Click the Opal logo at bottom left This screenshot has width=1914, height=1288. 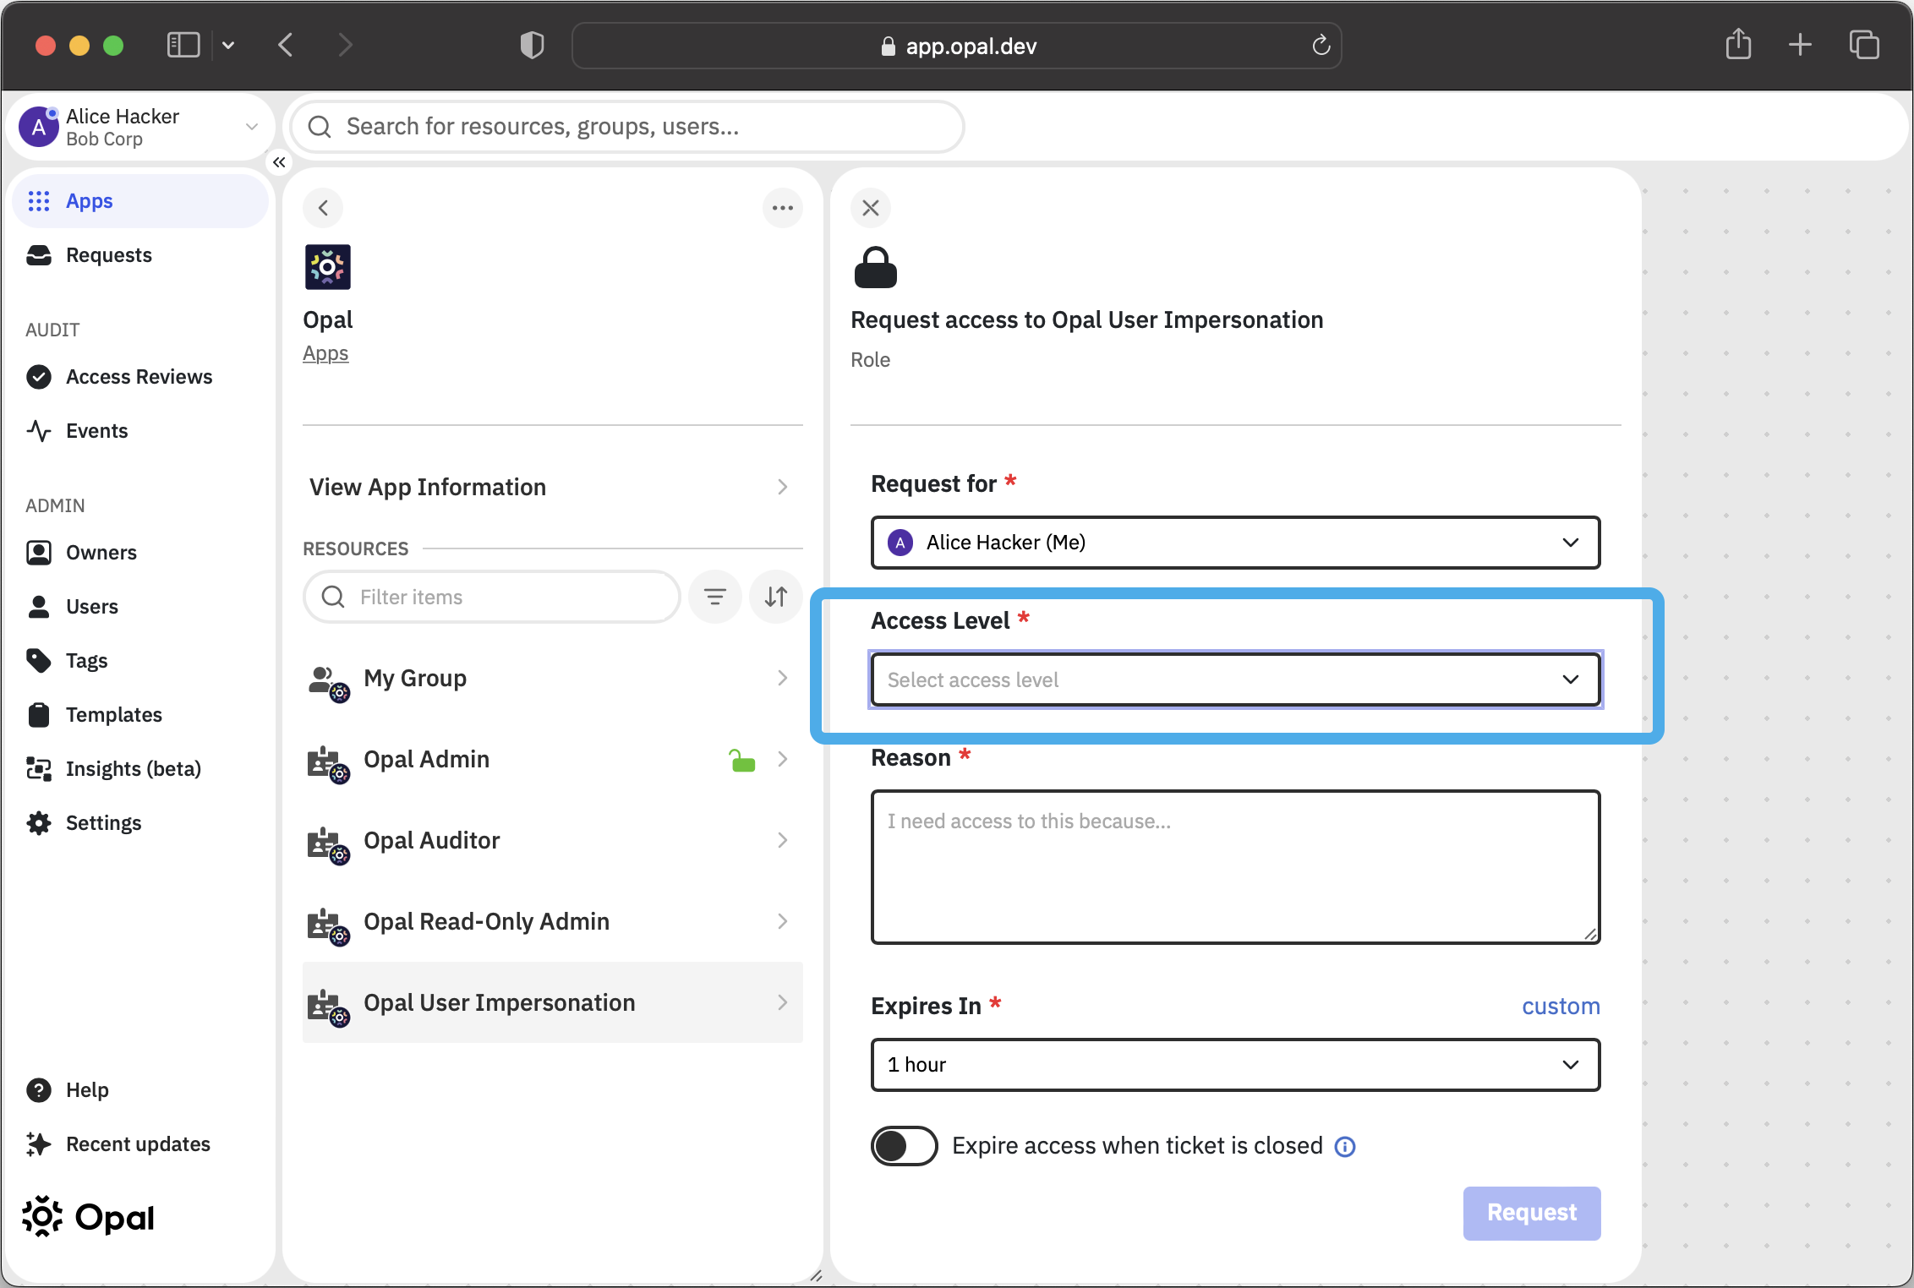(x=88, y=1217)
